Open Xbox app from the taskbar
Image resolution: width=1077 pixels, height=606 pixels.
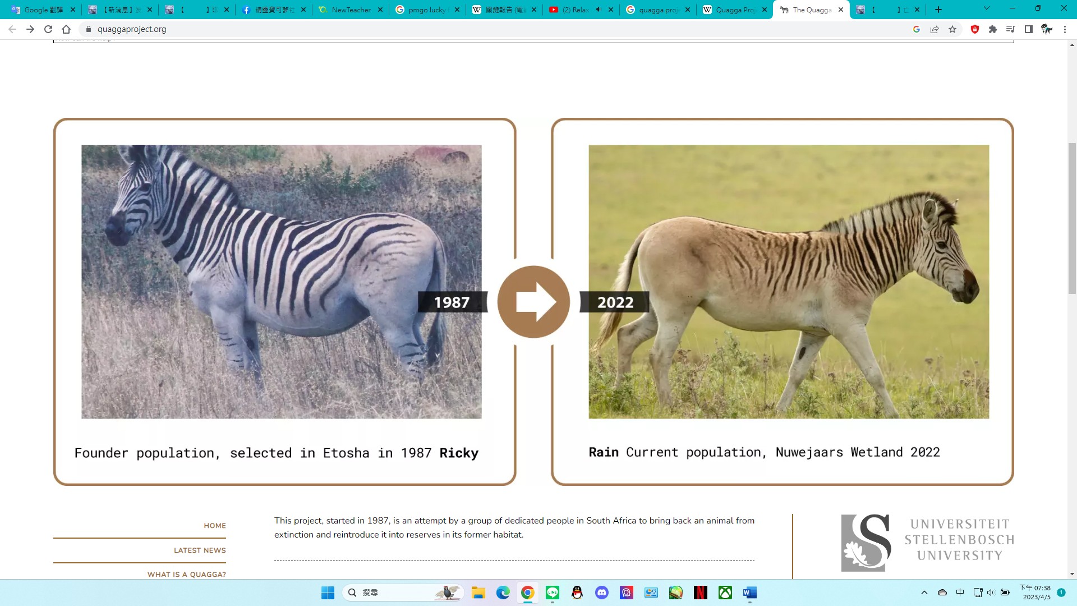click(x=725, y=593)
